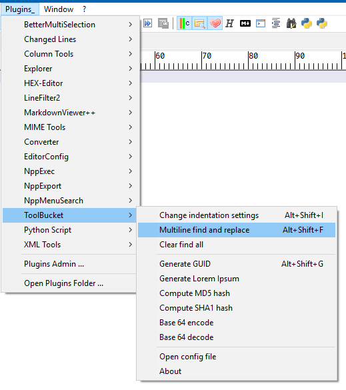Open the XML Tools submenu entry
This screenshot has width=346, height=390.
(69, 245)
